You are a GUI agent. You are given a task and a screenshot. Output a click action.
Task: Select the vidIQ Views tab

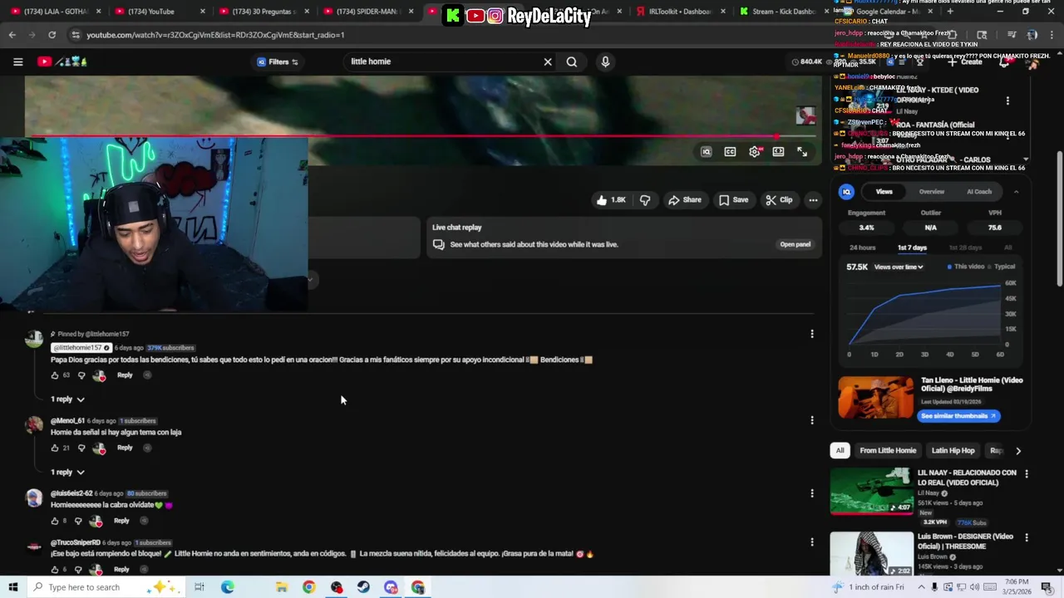tap(884, 192)
